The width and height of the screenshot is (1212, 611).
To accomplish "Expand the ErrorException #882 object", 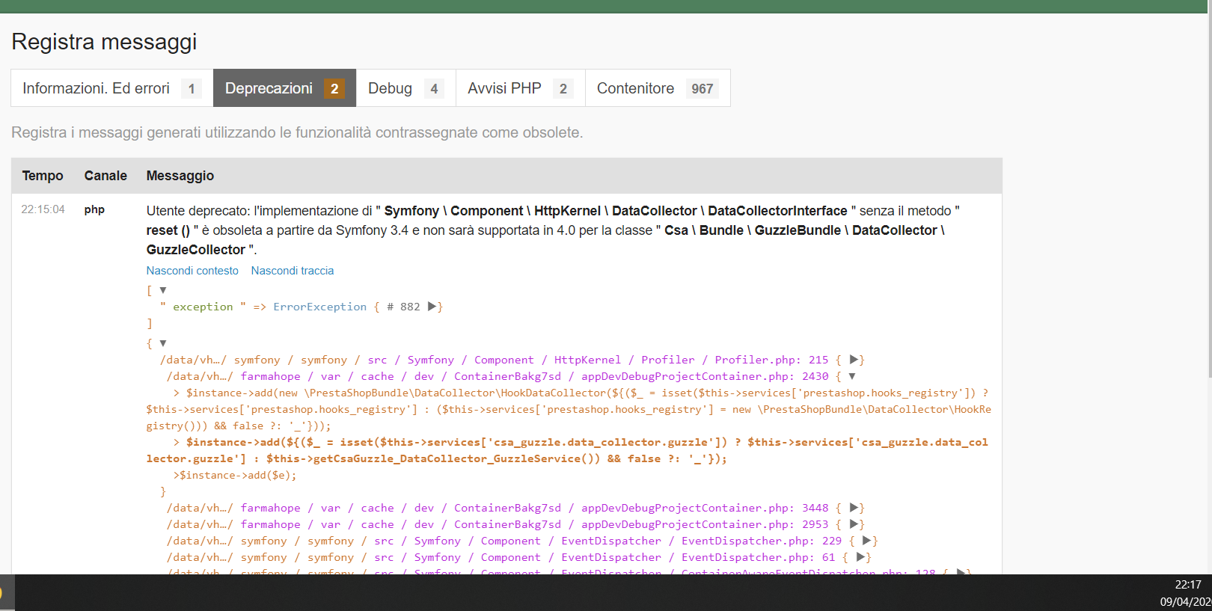I will pyautogui.click(x=432, y=307).
